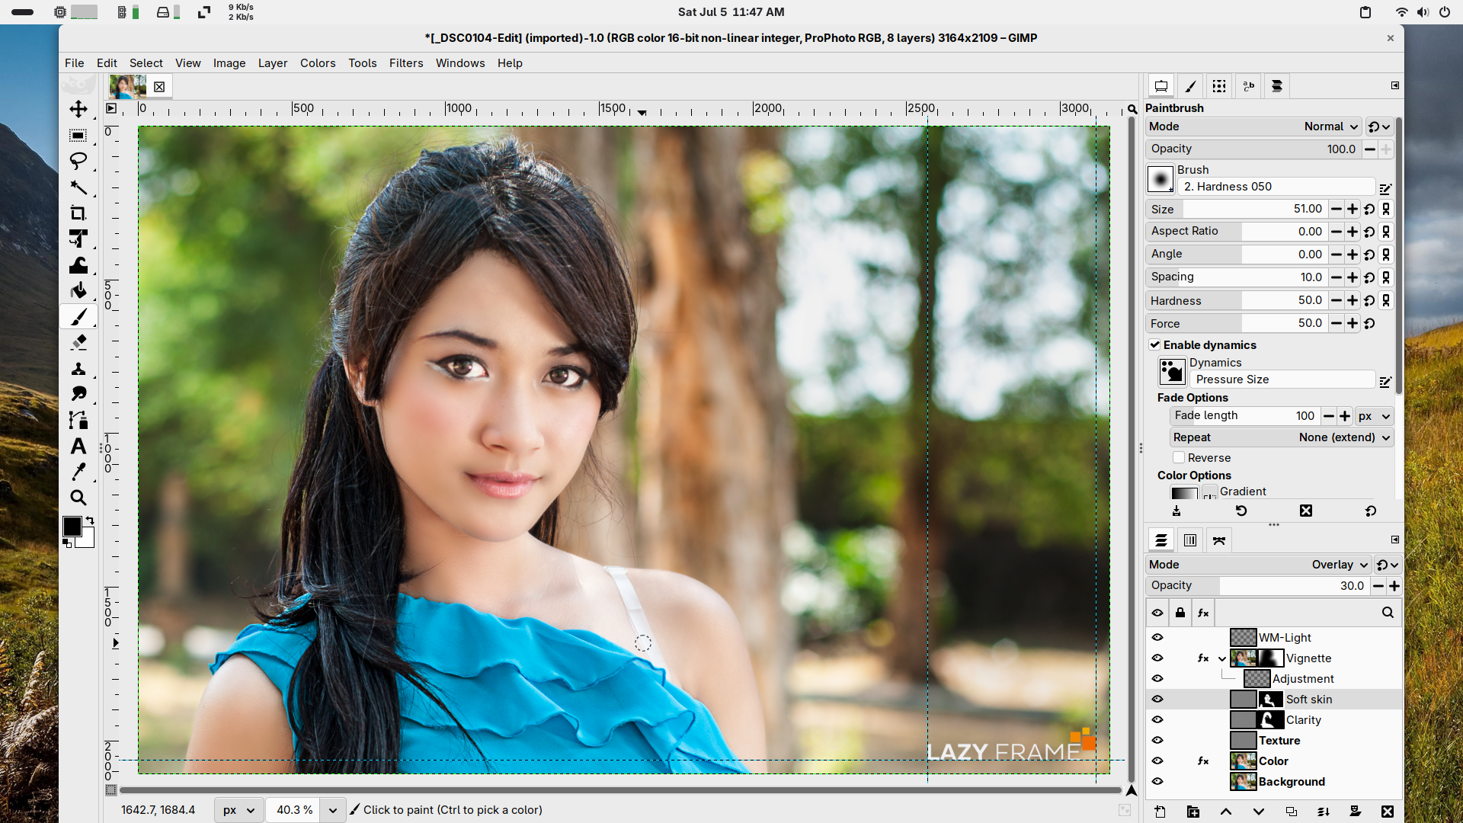The width and height of the screenshot is (1463, 823).
Task: Select the Clarity layer
Action: [1303, 720]
